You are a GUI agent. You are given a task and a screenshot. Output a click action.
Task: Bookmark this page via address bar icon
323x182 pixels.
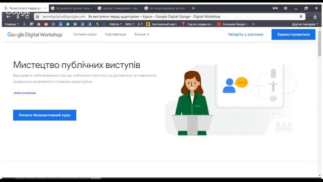tap(301, 17)
